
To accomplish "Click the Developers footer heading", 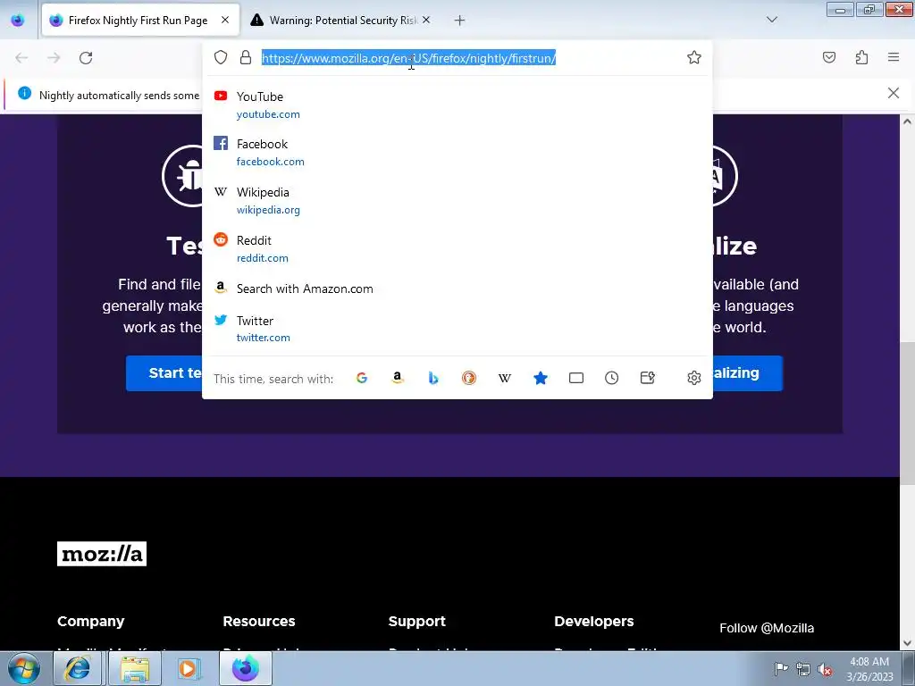I will tap(594, 622).
